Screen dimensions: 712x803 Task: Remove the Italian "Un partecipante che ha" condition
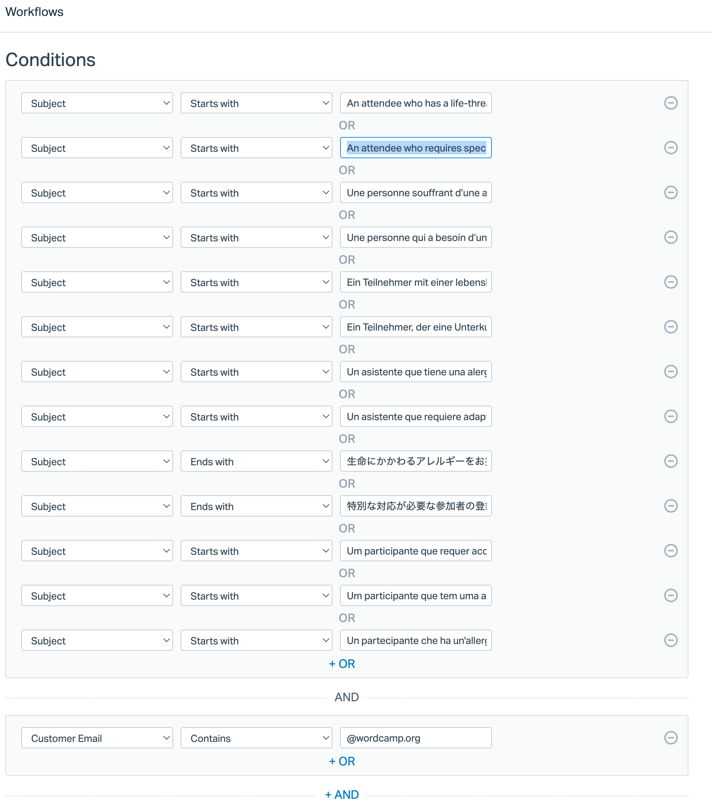click(671, 640)
